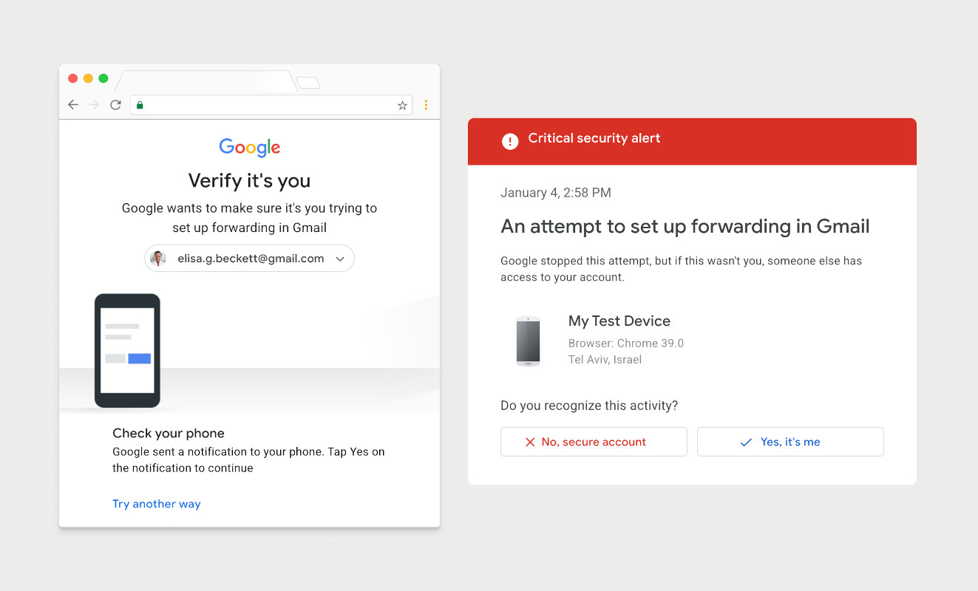Screen dimensions: 978x591
Task: Click the browser address bar
Action: pos(271,105)
